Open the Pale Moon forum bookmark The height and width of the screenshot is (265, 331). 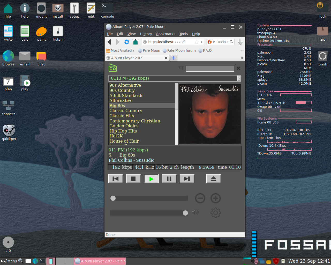coord(179,50)
